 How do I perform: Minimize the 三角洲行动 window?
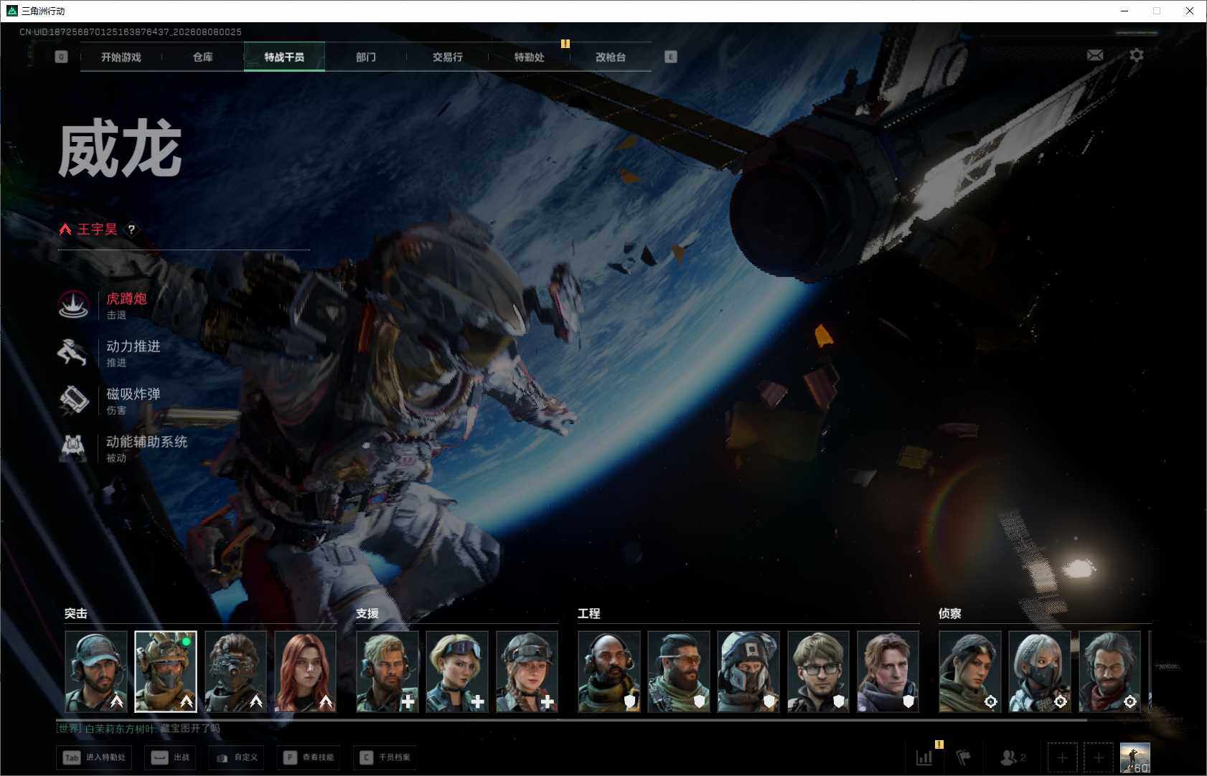[1124, 11]
